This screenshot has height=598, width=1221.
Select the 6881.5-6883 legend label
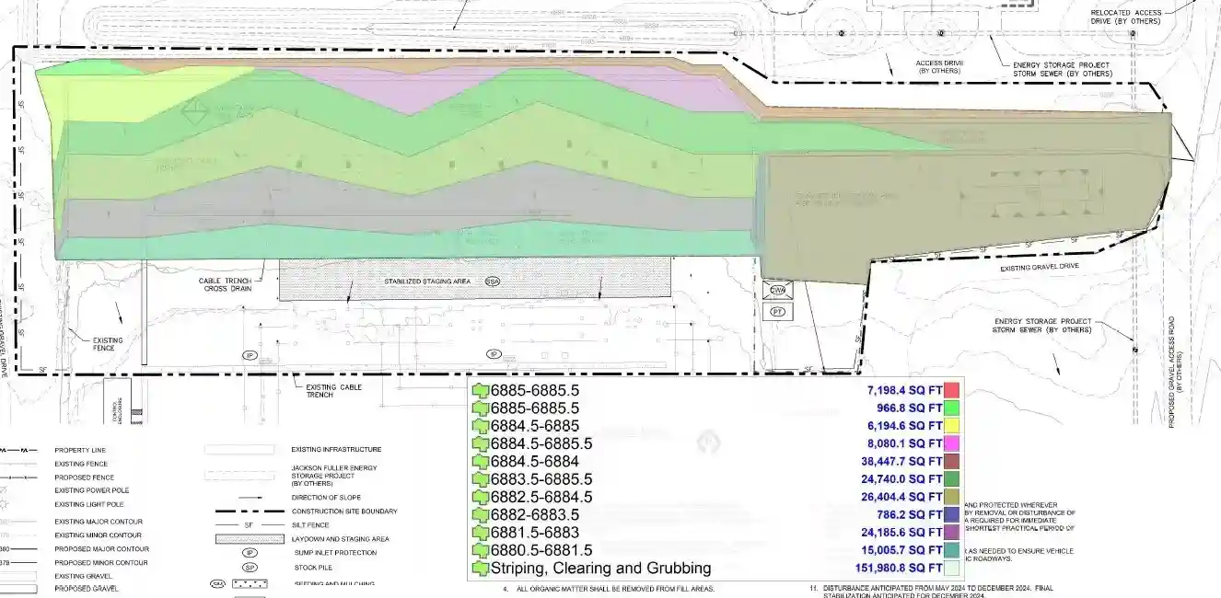coord(535,533)
